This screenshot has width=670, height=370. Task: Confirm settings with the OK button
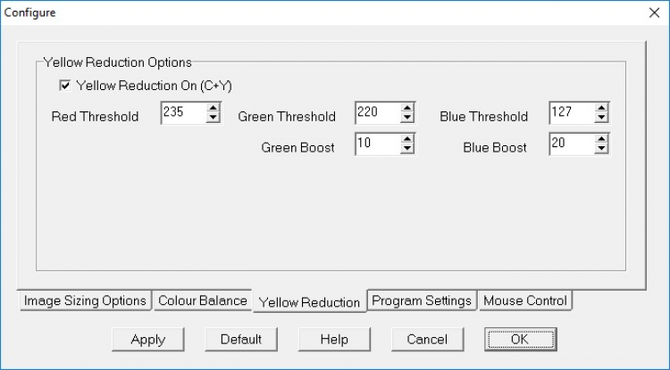(x=520, y=339)
